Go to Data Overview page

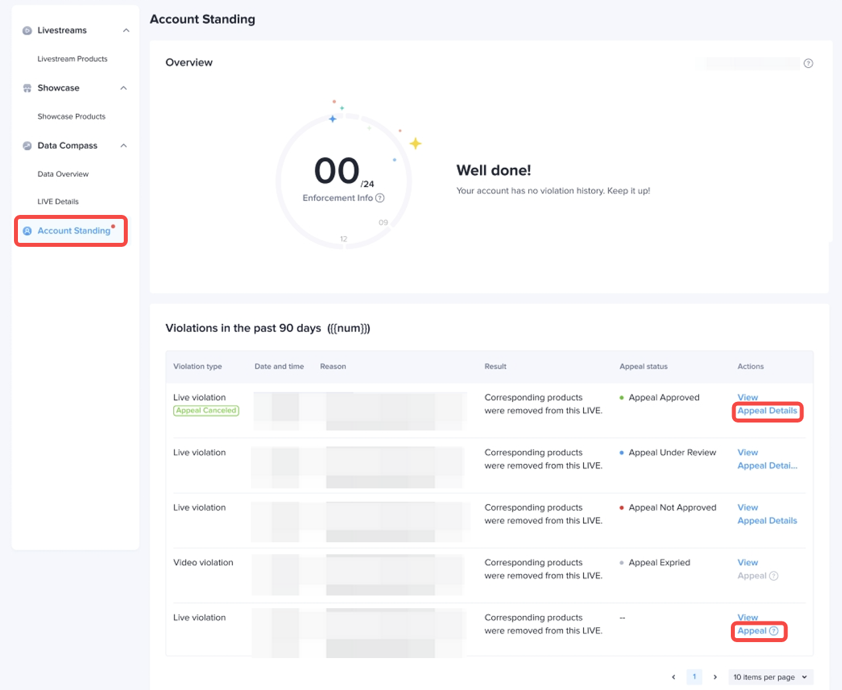coord(63,174)
